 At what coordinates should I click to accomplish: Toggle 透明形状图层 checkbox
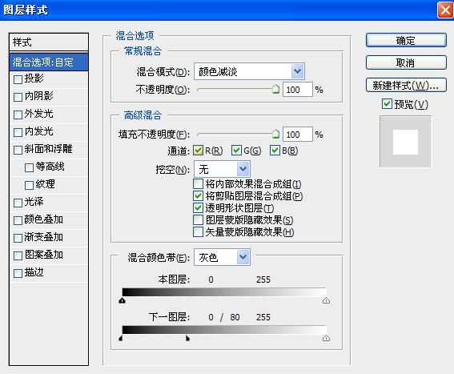click(x=198, y=207)
